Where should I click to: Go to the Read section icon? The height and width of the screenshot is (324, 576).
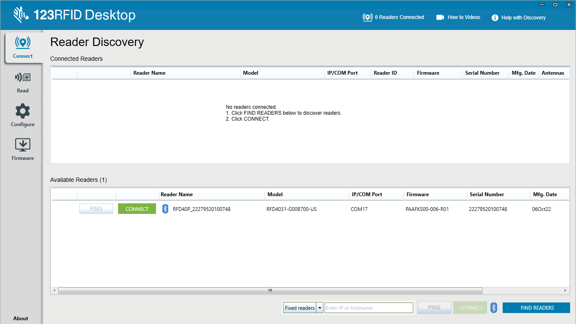click(23, 78)
